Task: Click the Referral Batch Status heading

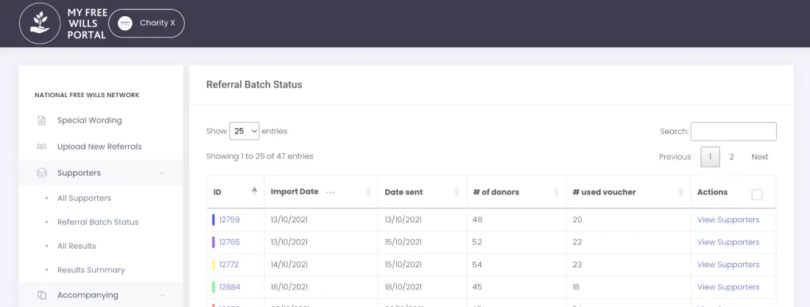Action: point(254,85)
